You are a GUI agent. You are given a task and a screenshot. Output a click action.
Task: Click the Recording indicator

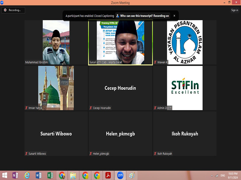(13, 10)
